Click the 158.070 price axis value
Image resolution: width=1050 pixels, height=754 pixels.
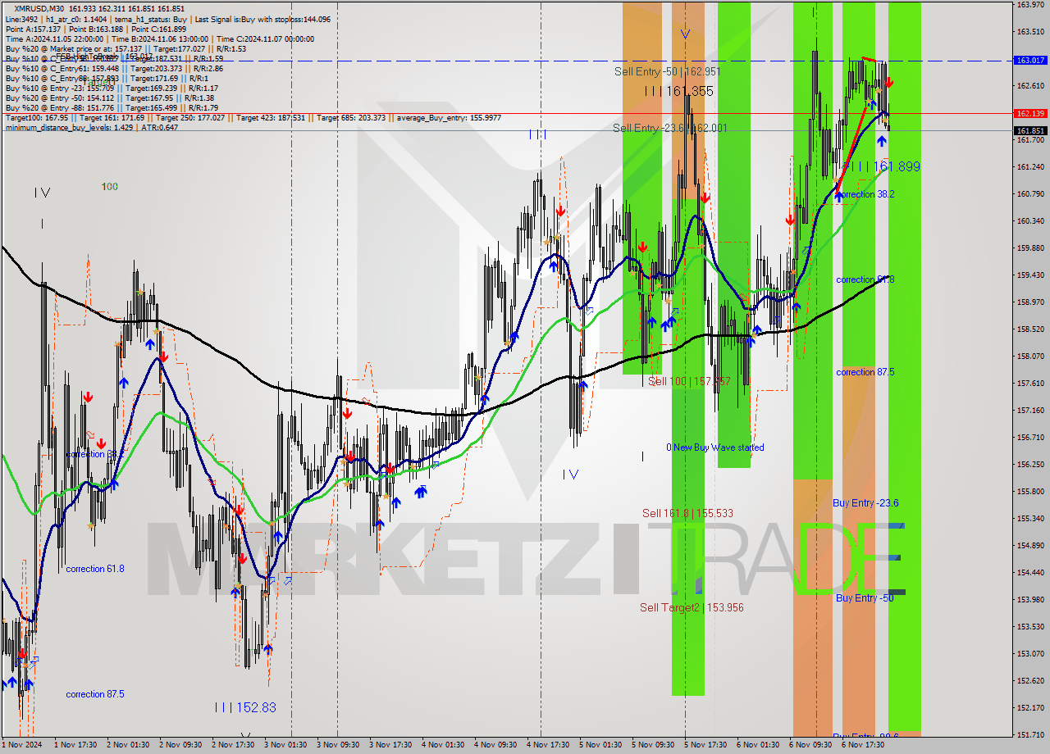coord(1030,356)
